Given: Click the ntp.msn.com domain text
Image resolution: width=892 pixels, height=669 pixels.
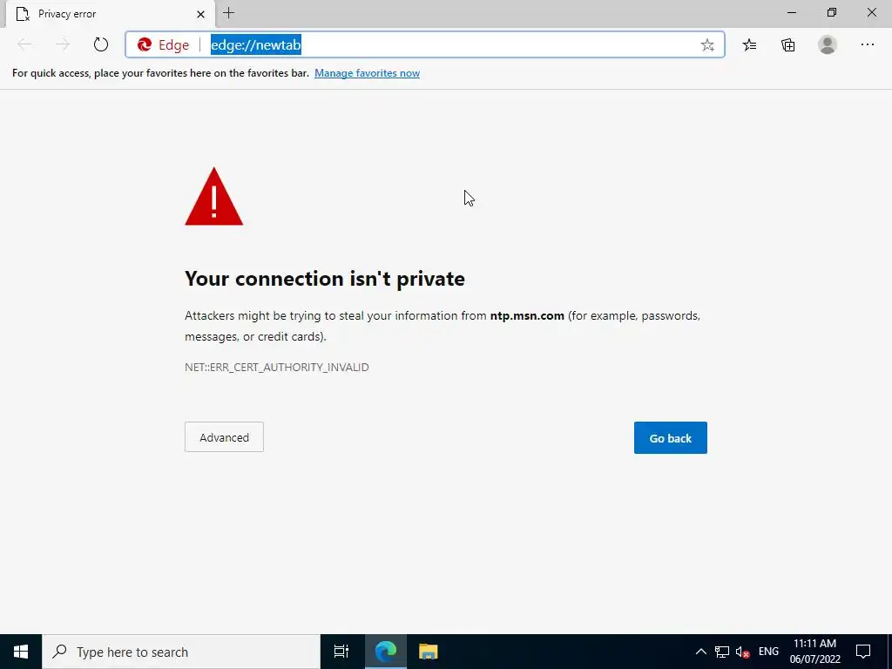Looking at the screenshot, I should [x=527, y=315].
